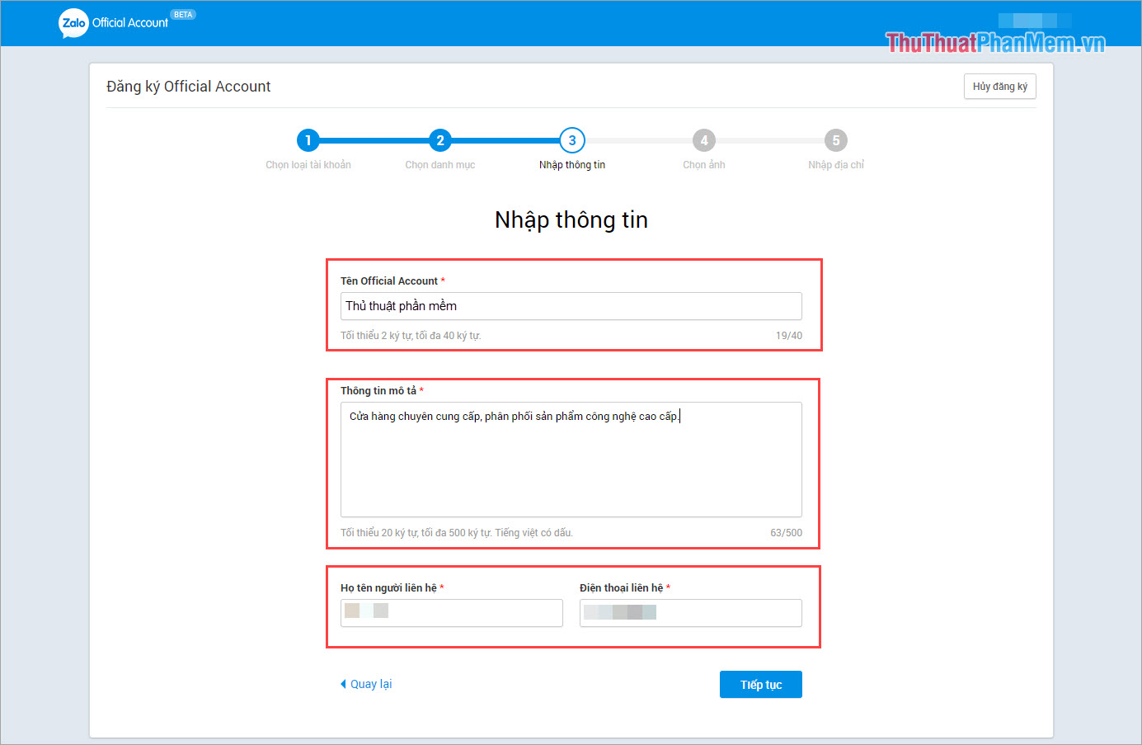
Task: Open the Chọn ảnh step
Action: click(x=704, y=164)
